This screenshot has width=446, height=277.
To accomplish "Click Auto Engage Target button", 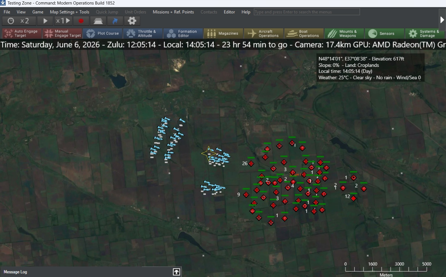I will (22, 33).
